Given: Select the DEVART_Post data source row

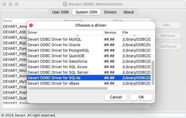Looking at the screenshot, I should click(15, 93).
